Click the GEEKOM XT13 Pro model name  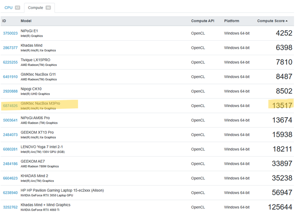tap(37, 132)
